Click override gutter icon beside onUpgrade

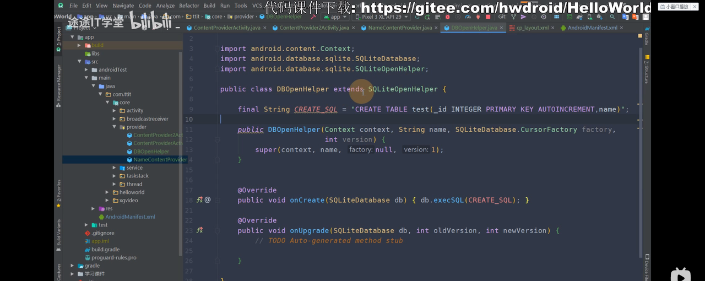pyautogui.click(x=200, y=230)
